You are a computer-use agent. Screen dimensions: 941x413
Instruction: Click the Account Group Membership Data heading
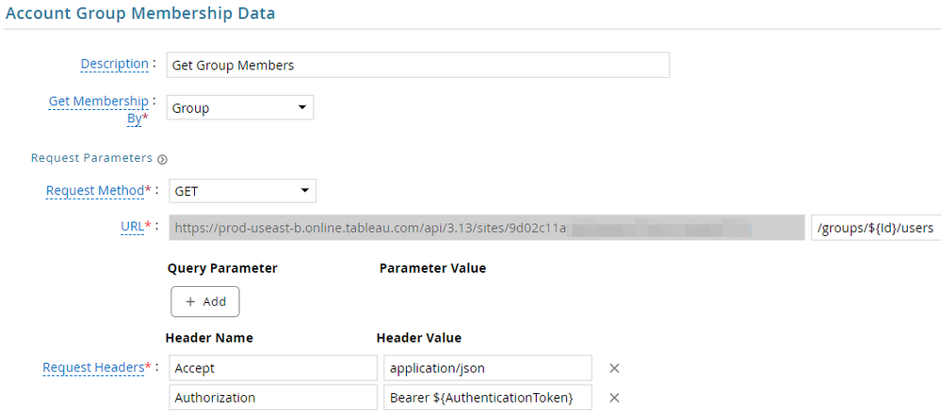tap(139, 13)
